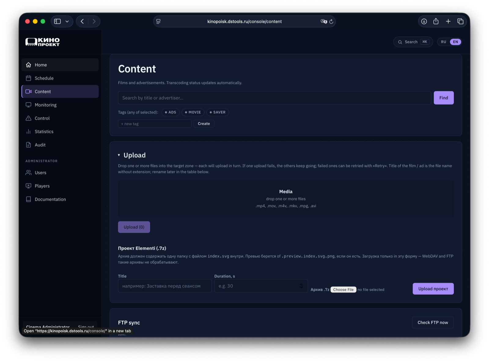Click the Safari share icon
Image resolution: width=489 pixels, height=362 pixels.
(x=436, y=21)
